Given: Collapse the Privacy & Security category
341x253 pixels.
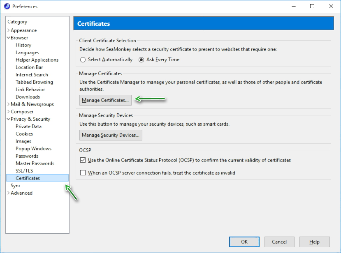Looking at the screenshot, I should click(x=9, y=119).
